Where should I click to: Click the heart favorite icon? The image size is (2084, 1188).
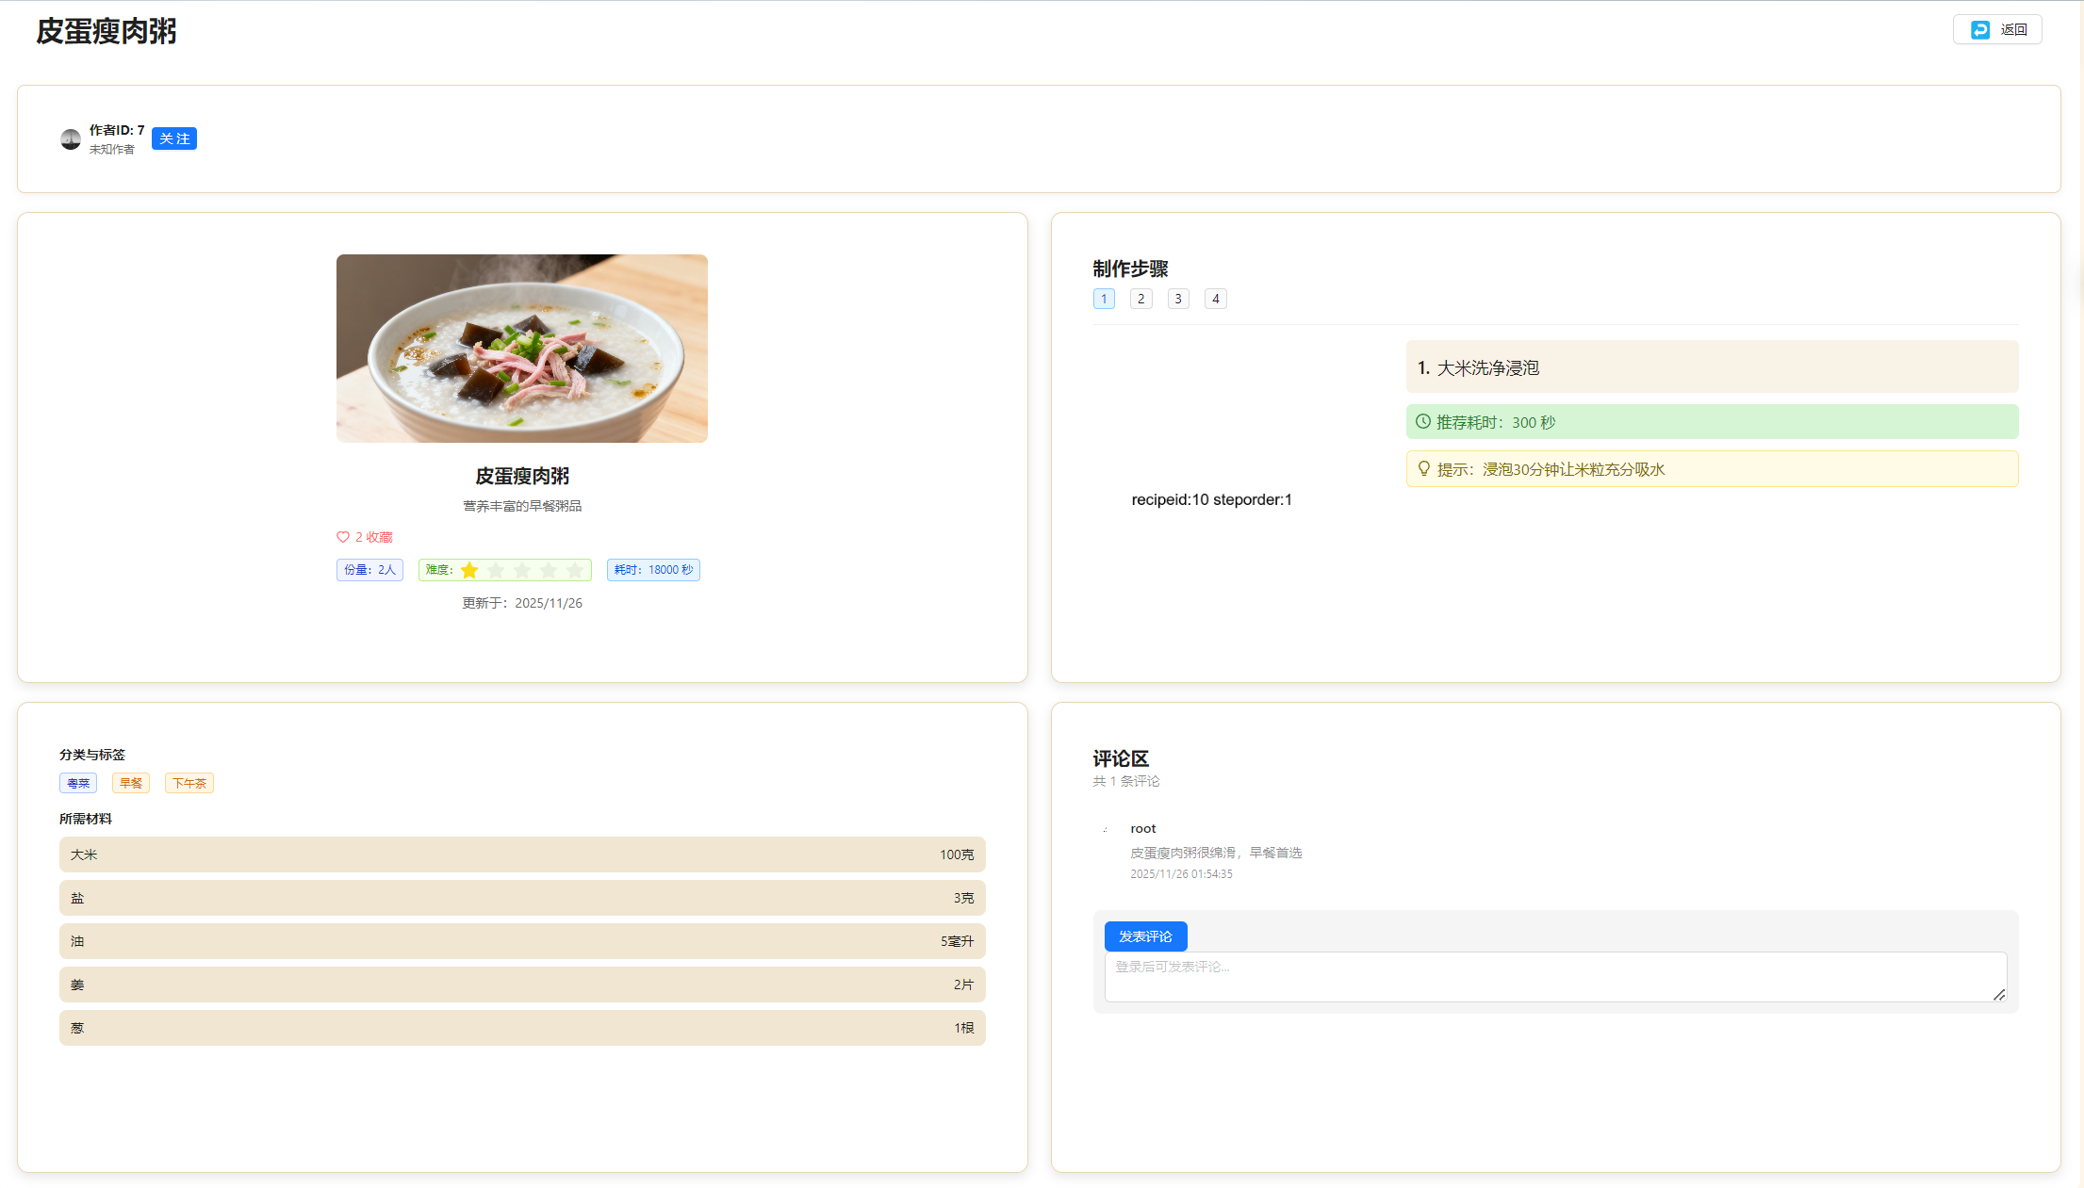[x=343, y=537]
